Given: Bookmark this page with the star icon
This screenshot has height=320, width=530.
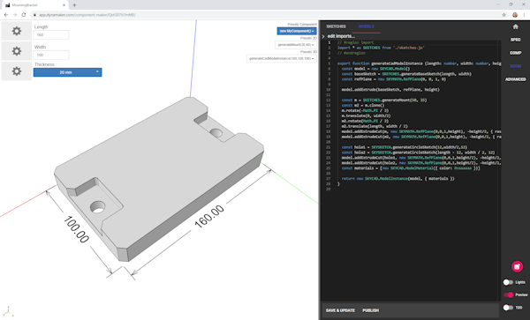Looking at the screenshot, I should (504, 15).
